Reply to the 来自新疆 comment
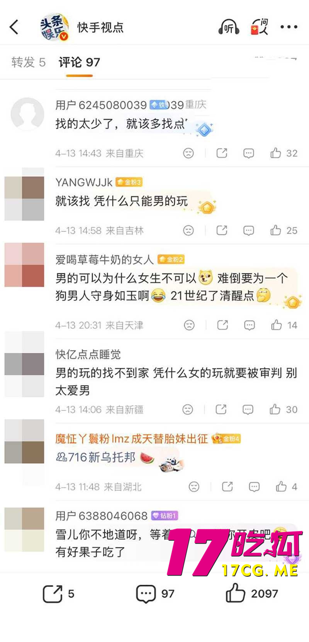The image size is (309, 642). 248,409
